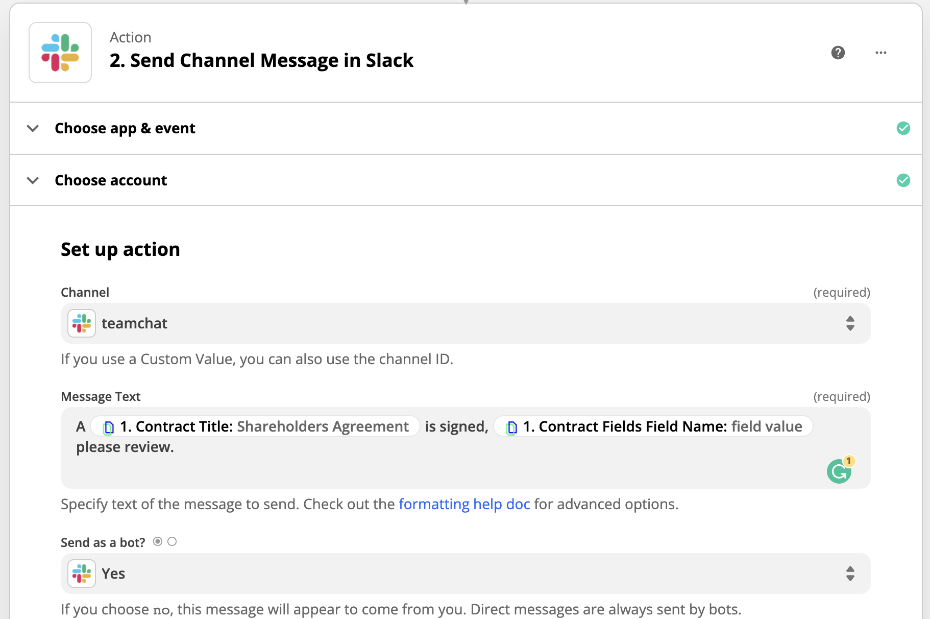Open the three-dot more options menu
930x619 pixels.
881,53
